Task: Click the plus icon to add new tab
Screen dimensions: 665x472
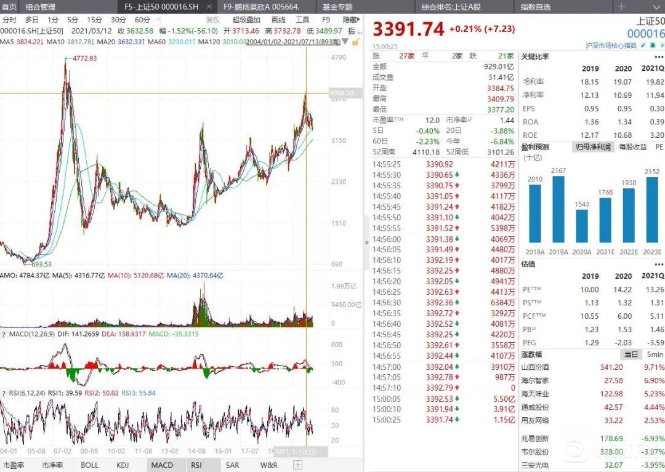Action: (621, 7)
